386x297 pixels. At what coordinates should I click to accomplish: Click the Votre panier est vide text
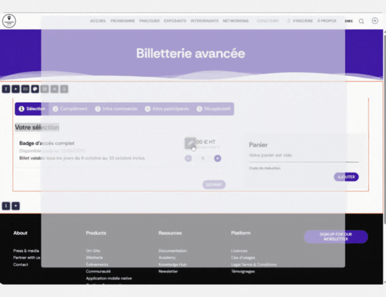(x=271, y=155)
